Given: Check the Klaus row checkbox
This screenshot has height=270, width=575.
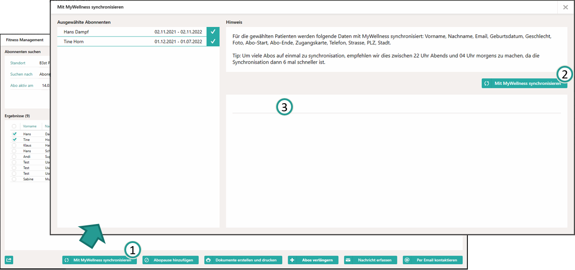Looking at the screenshot, I should click(14, 145).
